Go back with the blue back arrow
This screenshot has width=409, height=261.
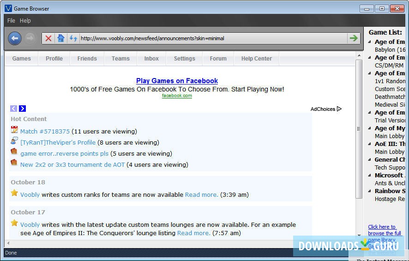tap(15, 38)
